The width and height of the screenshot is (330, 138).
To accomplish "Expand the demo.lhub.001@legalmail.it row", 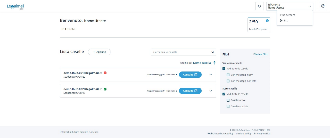I will pyautogui.click(x=210, y=75).
